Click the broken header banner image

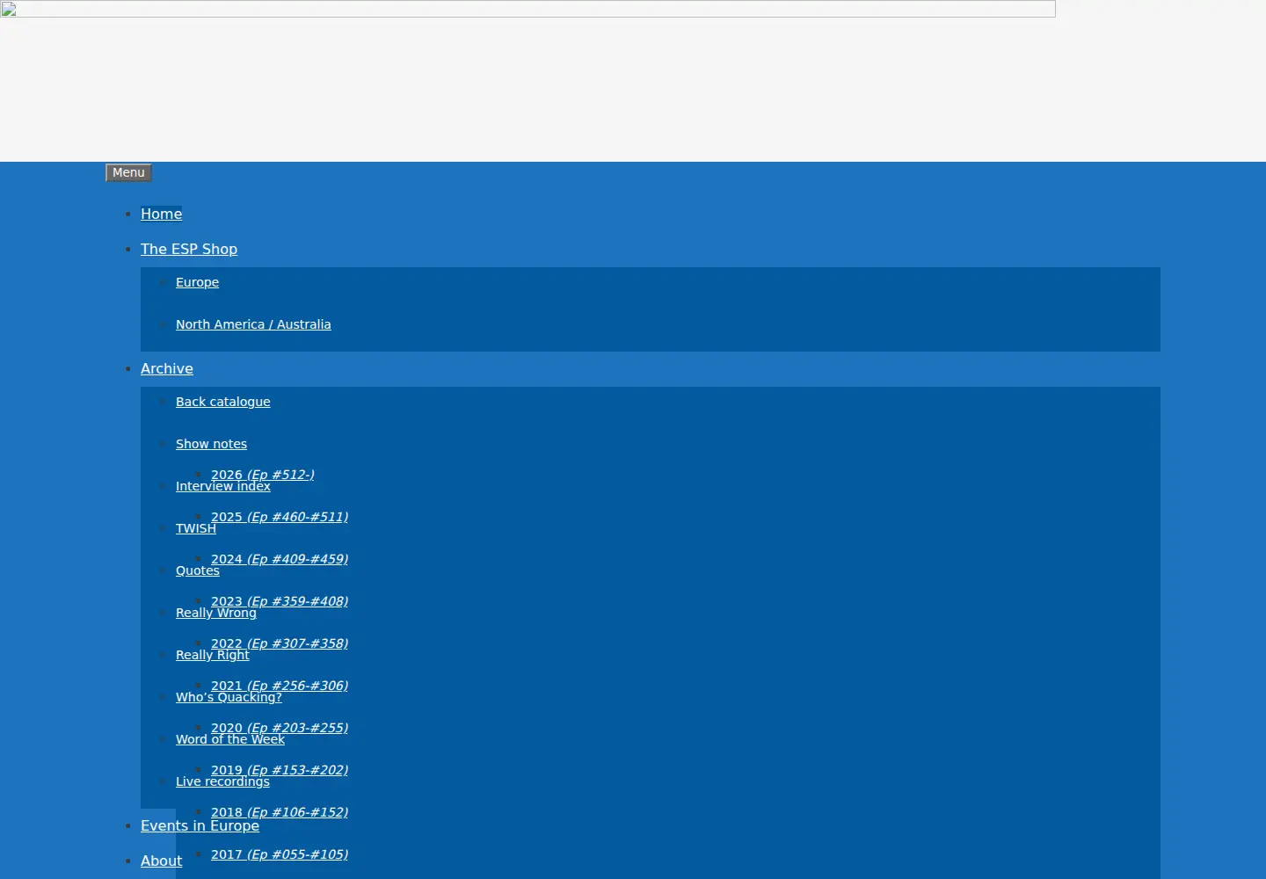coord(527,9)
